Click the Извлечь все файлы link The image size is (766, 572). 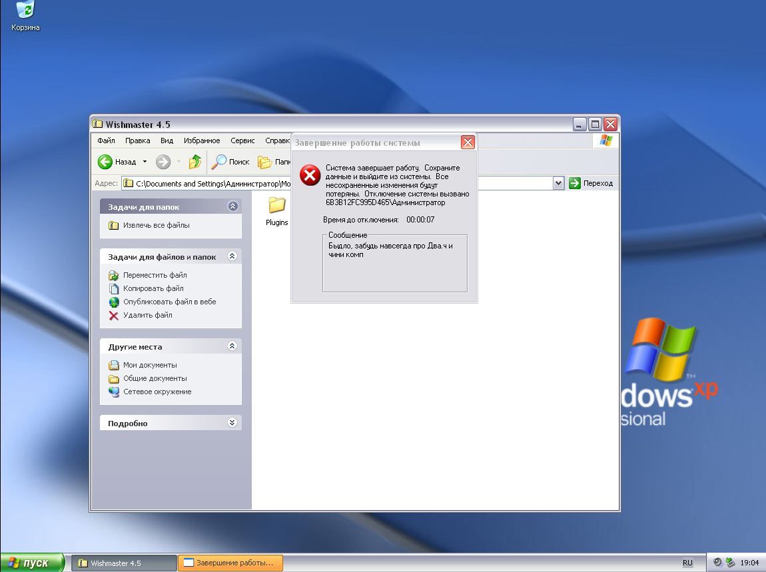[x=157, y=225]
